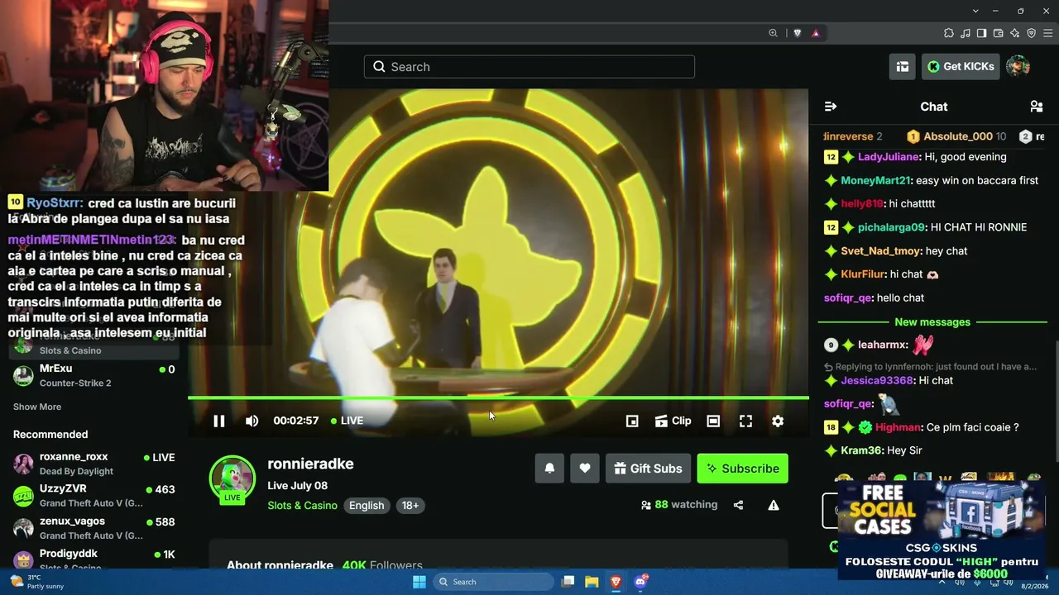The height and width of the screenshot is (595, 1059).
Task: Click the Gift Subs button
Action: pos(648,469)
